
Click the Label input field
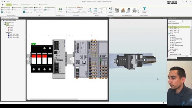(x=104, y=9)
